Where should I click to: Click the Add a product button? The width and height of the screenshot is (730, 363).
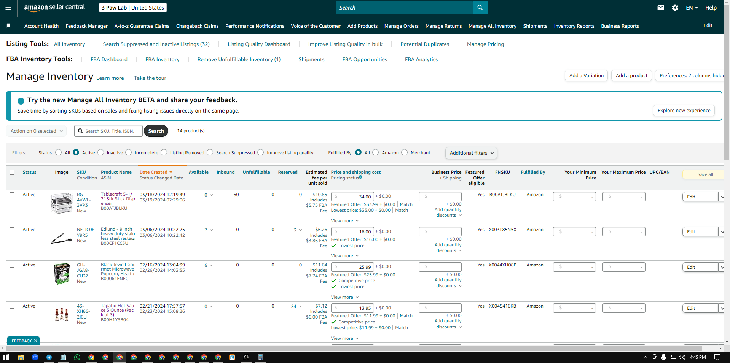(x=631, y=76)
